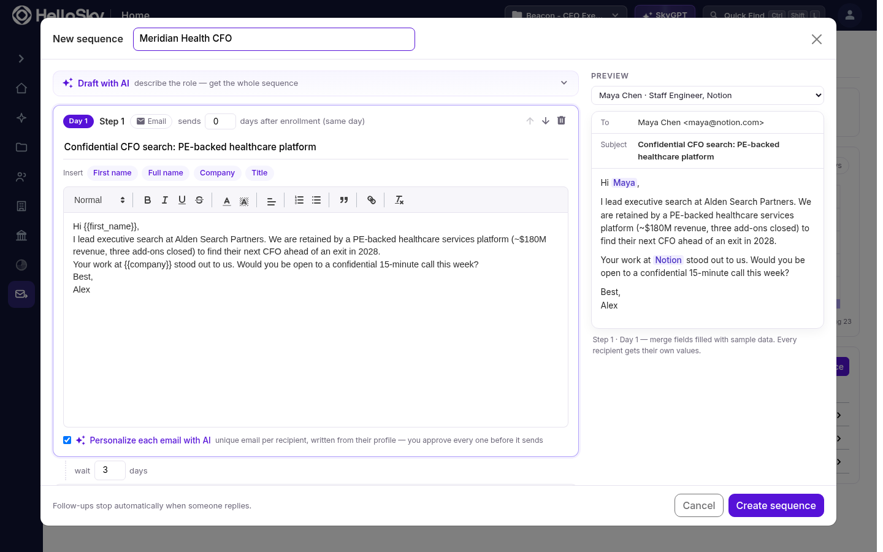
Task: Insert the Title merge field
Action: [x=259, y=173]
